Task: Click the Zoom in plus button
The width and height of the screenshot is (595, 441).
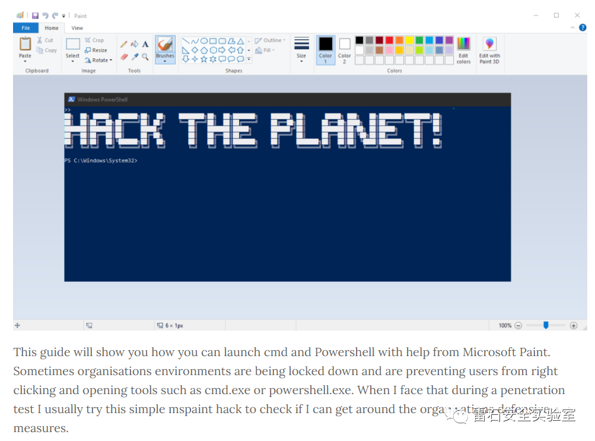Action: pyautogui.click(x=574, y=326)
